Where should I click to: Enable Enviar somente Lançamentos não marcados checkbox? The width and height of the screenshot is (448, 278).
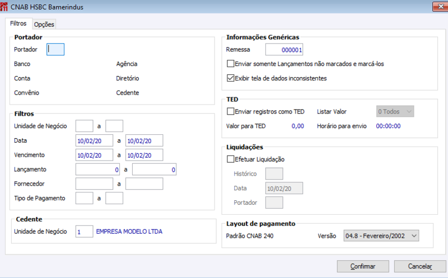point(231,64)
